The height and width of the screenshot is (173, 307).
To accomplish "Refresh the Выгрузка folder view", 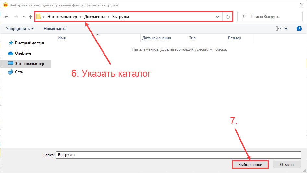I will pyautogui.click(x=228, y=17).
